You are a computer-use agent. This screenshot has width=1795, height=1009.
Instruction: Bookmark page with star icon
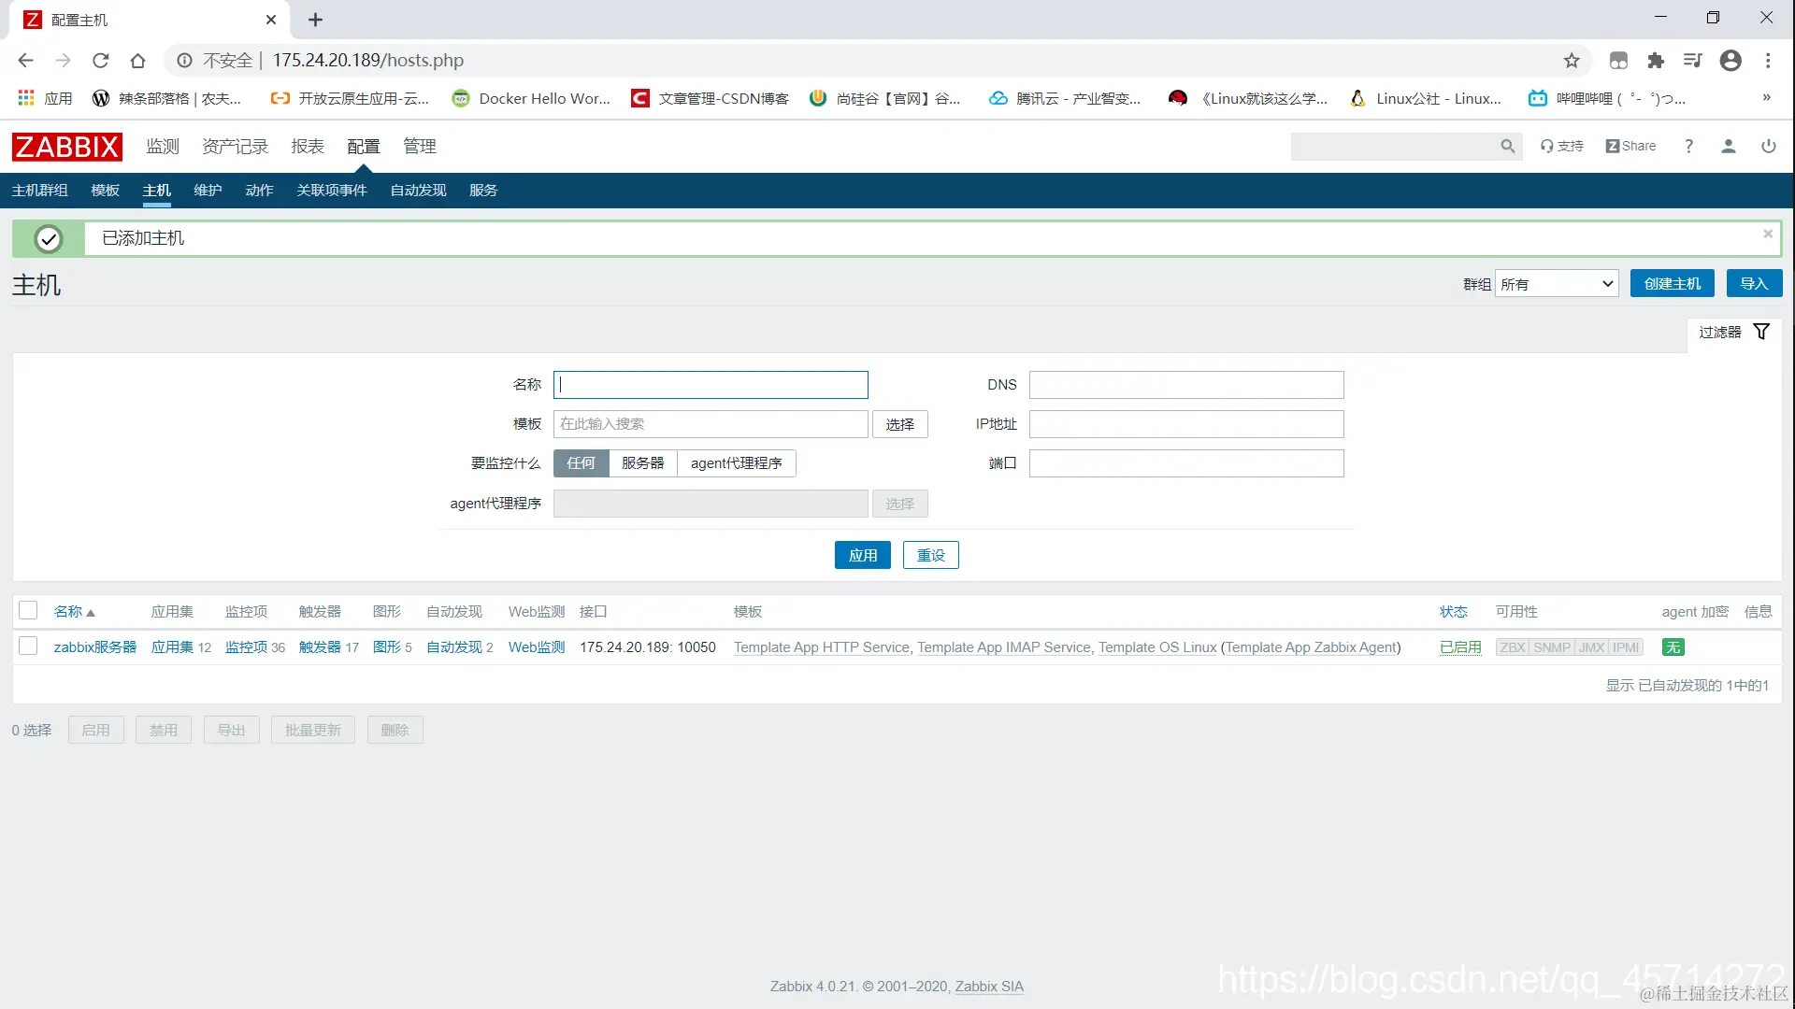(1572, 61)
